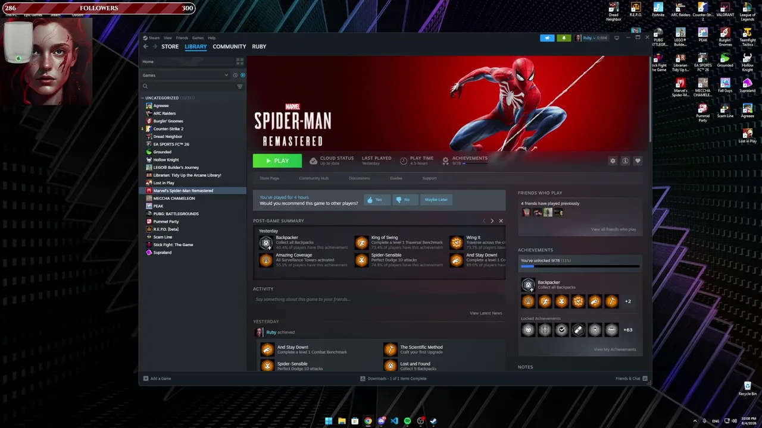Open Friends & Chat in Steam
The width and height of the screenshot is (762, 428).
coord(632,379)
